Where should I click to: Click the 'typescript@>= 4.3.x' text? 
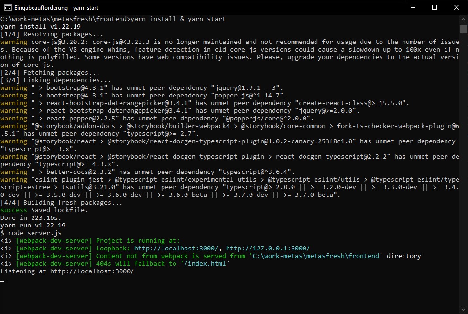coord(75,164)
